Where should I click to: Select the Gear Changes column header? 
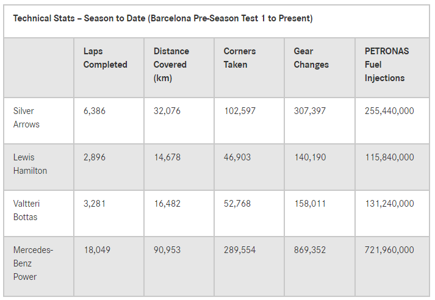(311, 58)
